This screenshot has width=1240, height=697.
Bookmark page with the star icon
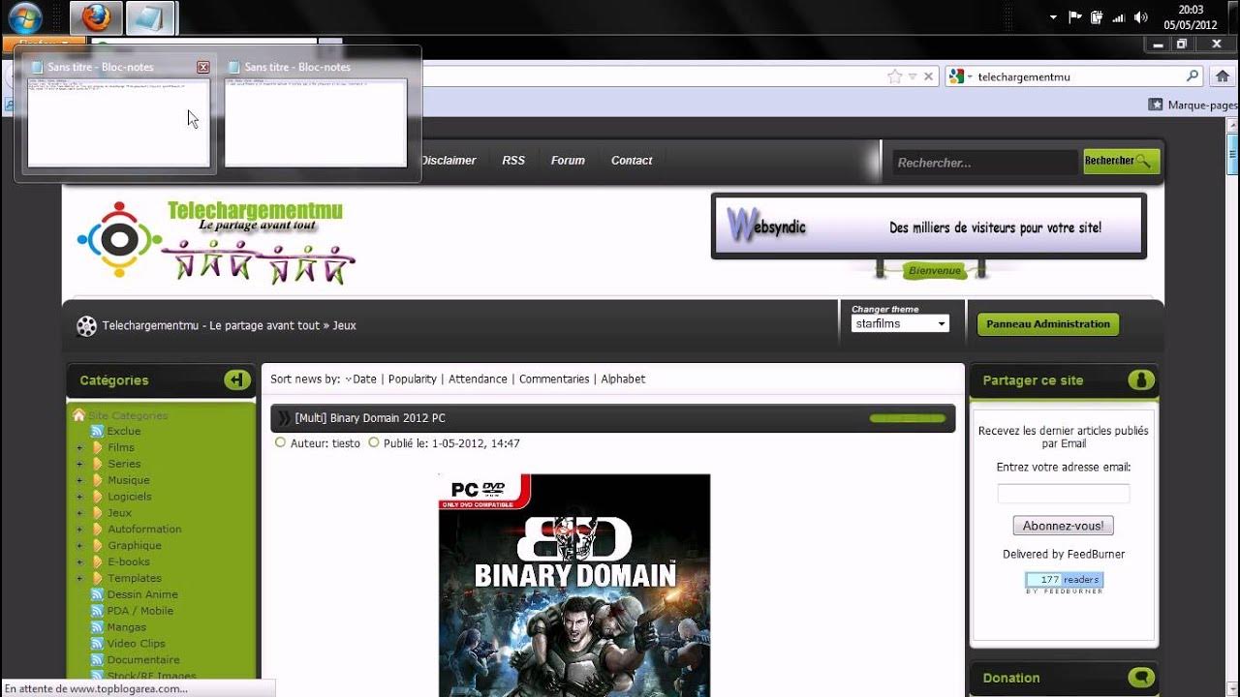pos(895,76)
